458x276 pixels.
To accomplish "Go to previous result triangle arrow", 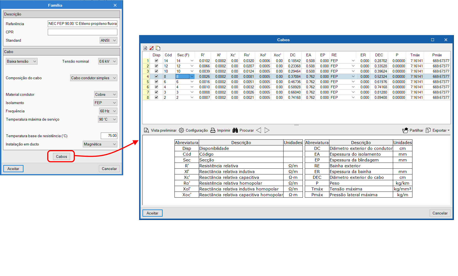I will pyautogui.click(x=259, y=130).
